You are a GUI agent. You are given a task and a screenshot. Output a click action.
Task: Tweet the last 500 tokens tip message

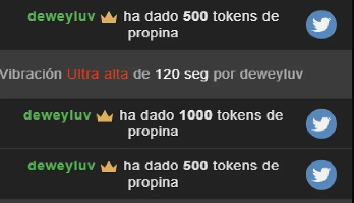point(321,175)
